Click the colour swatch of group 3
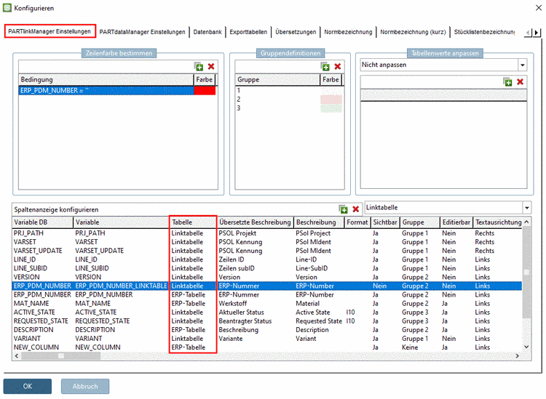The height and width of the screenshot is (399, 546). click(331, 108)
